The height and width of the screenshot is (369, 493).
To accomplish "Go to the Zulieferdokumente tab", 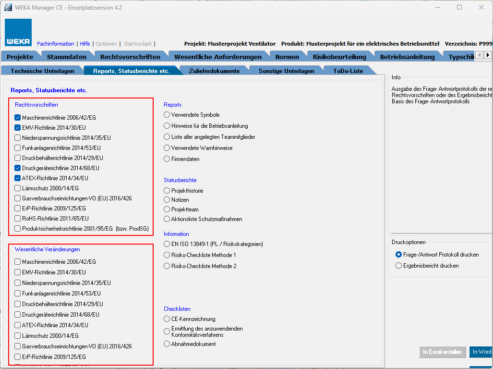I will 214,71.
